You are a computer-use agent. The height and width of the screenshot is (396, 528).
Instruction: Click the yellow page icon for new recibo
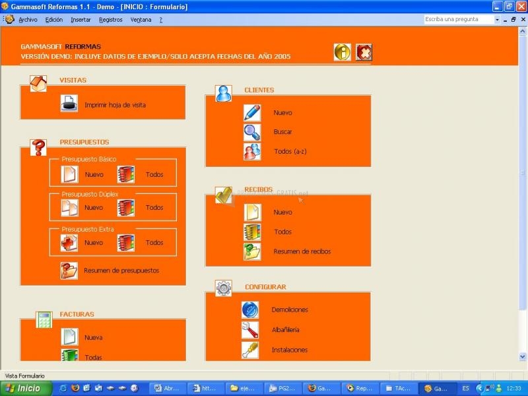[252, 212]
